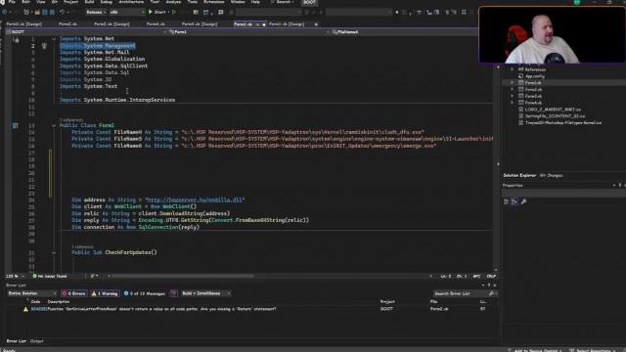This screenshot has width=626, height=352.
Task: Click the Alphabetical sort icon in Properties
Action: (514, 201)
